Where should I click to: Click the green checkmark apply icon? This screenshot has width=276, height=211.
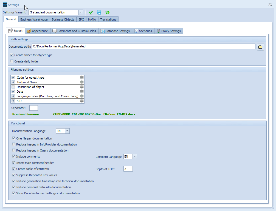coord(91,12)
